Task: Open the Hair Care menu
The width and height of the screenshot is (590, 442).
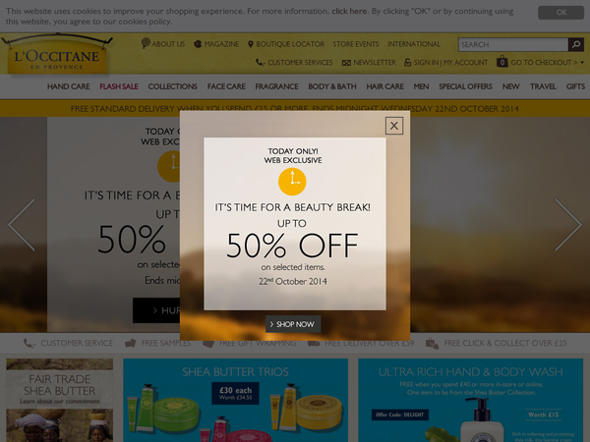Action: [384, 86]
